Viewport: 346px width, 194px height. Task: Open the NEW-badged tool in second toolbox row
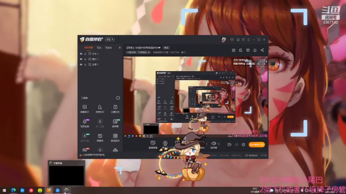coord(115,123)
